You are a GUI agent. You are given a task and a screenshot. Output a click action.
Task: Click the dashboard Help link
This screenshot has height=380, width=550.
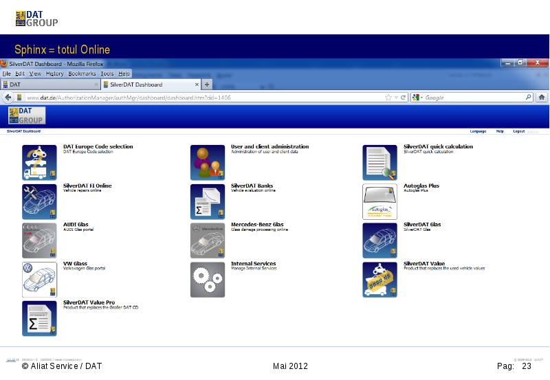(500, 131)
